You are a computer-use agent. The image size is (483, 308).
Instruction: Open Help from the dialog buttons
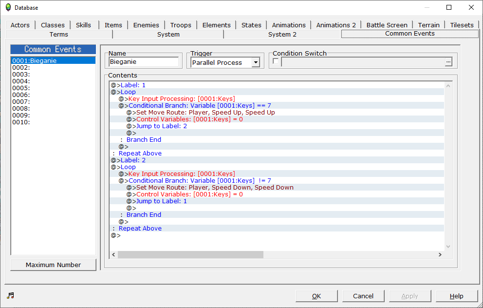pyautogui.click(x=457, y=296)
